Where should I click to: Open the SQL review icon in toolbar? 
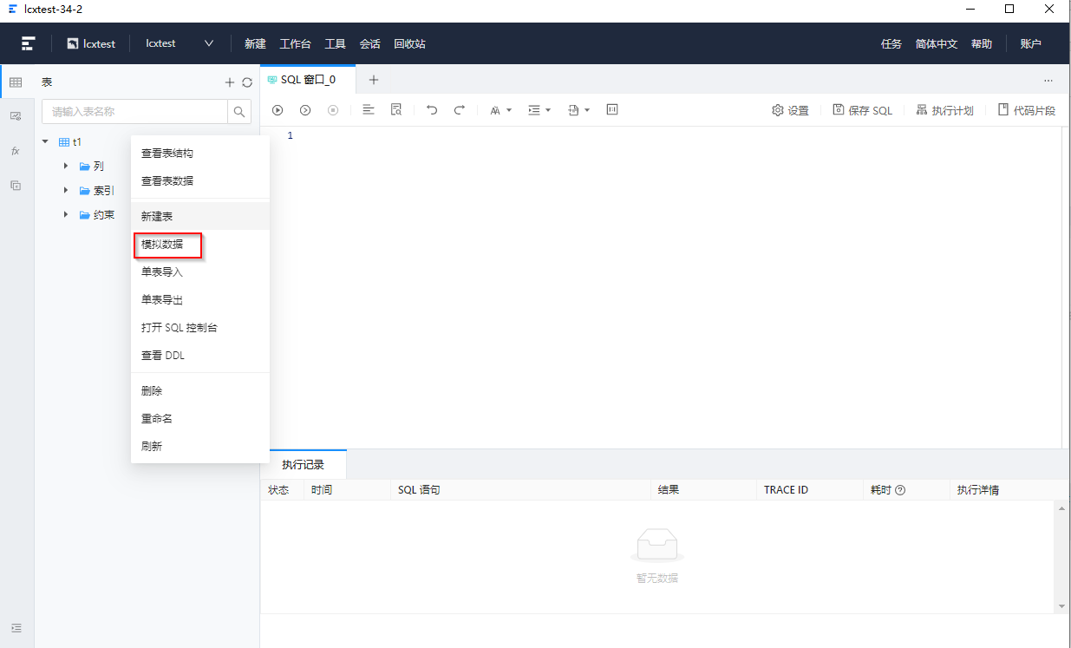396,110
